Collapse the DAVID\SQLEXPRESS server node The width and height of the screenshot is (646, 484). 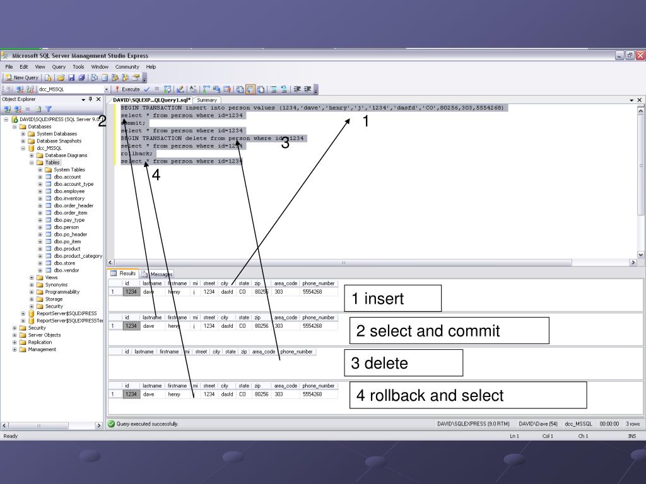6,119
